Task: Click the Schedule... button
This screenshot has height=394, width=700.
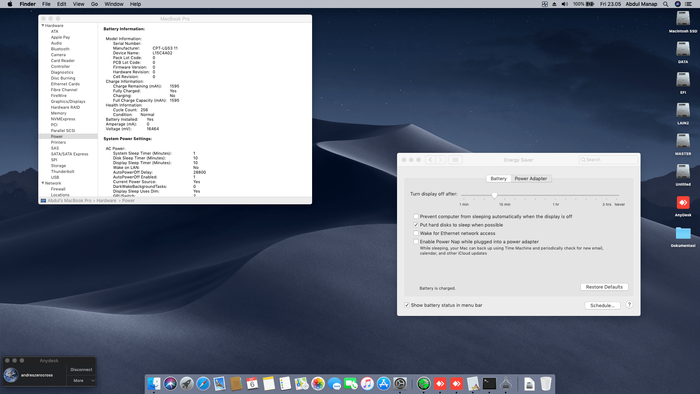Action: (602, 305)
